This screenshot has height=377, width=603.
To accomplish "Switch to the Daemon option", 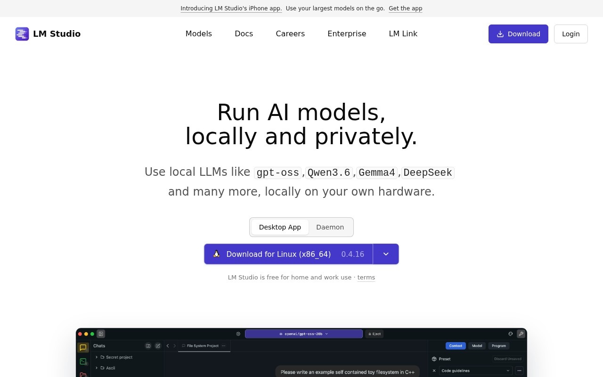I will 330,227.
